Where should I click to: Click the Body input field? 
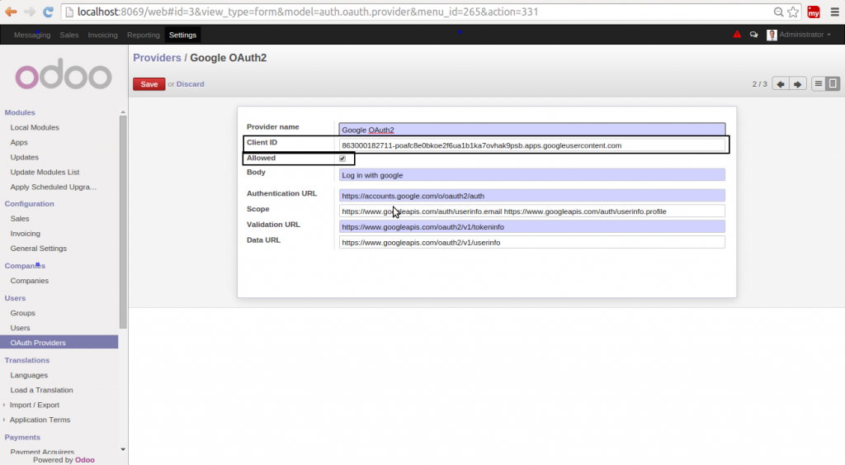tap(532, 175)
